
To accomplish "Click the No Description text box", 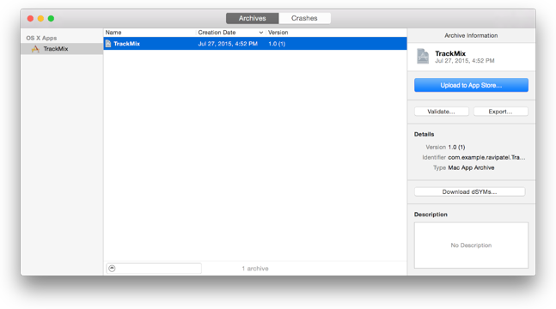I will click(x=471, y=245).
